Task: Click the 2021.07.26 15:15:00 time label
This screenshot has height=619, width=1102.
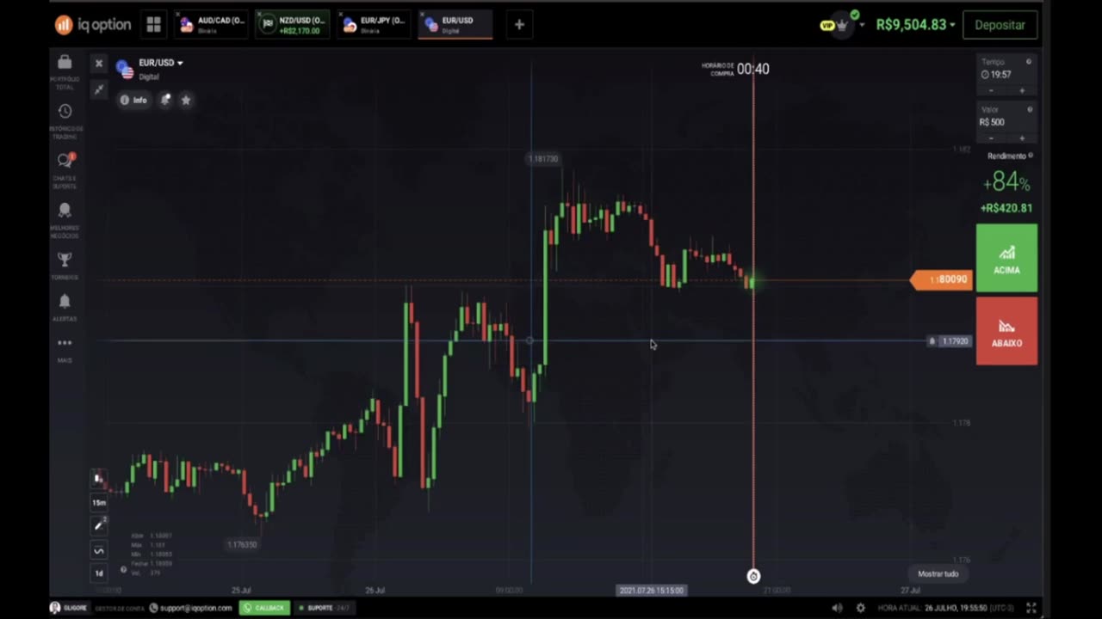Action: click(x=651, y=591)
